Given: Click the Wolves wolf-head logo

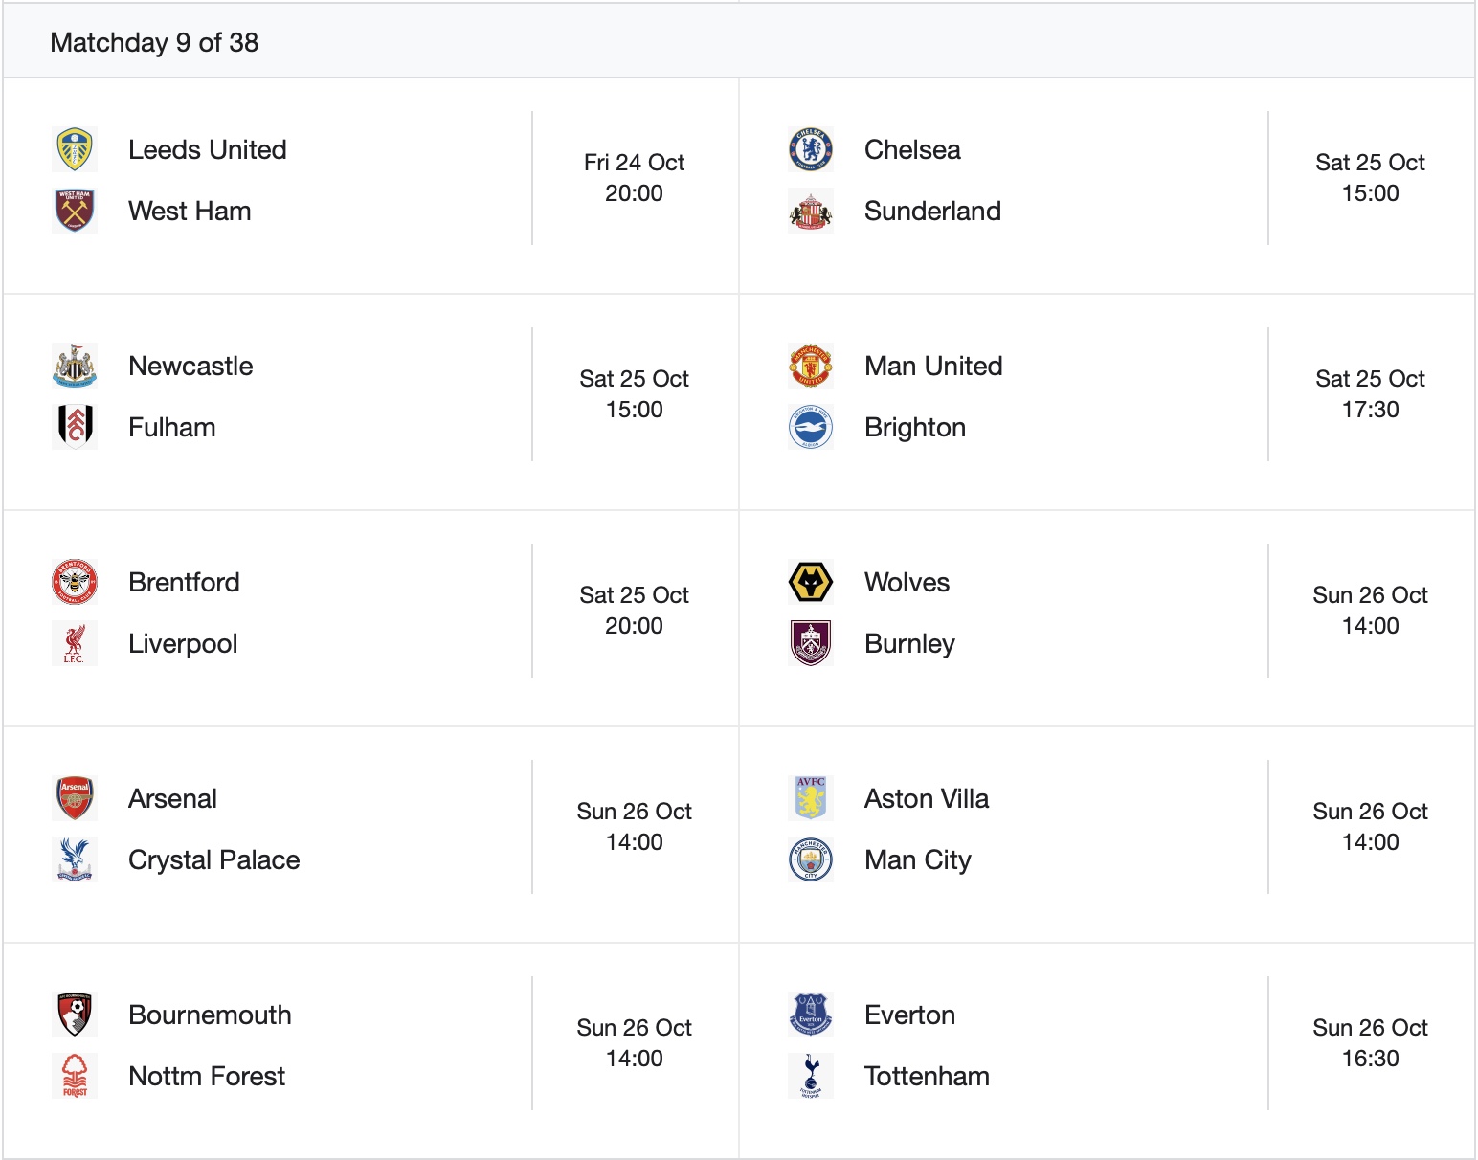Looking at the screenshot, I should click(x=811, y=583).
